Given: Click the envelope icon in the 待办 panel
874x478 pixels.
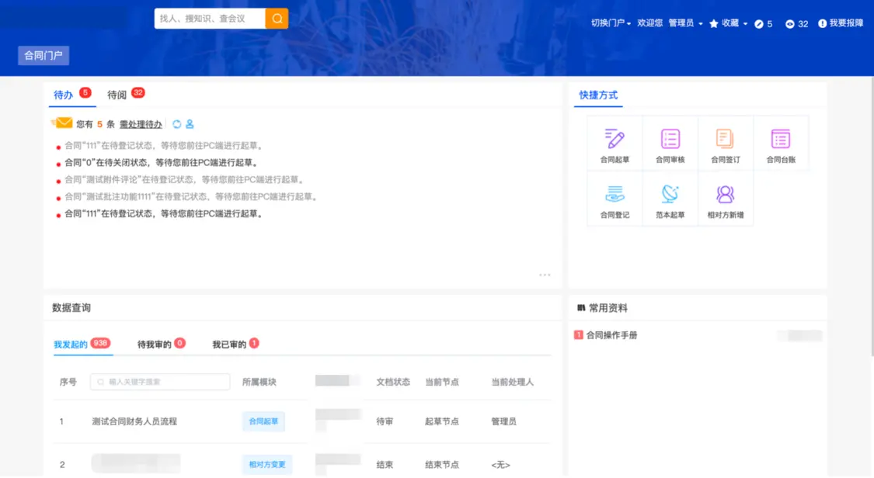Looking at the screenshot, I should tap(62, 123).
